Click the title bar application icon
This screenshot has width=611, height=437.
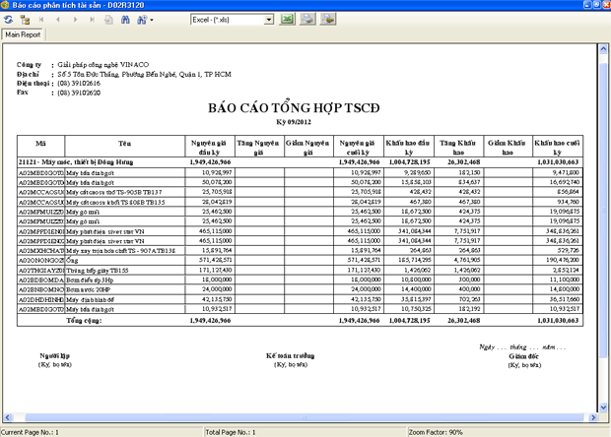5,5
